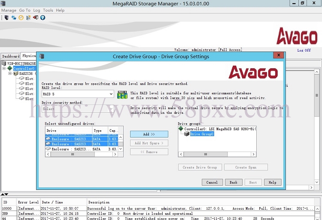
Task: Click the green Controller0 chip icon in left tree
Action: tap(9, 68)
